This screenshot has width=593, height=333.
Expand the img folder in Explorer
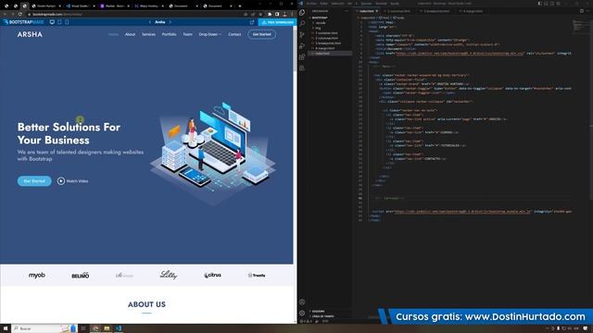tap(319, 28)
